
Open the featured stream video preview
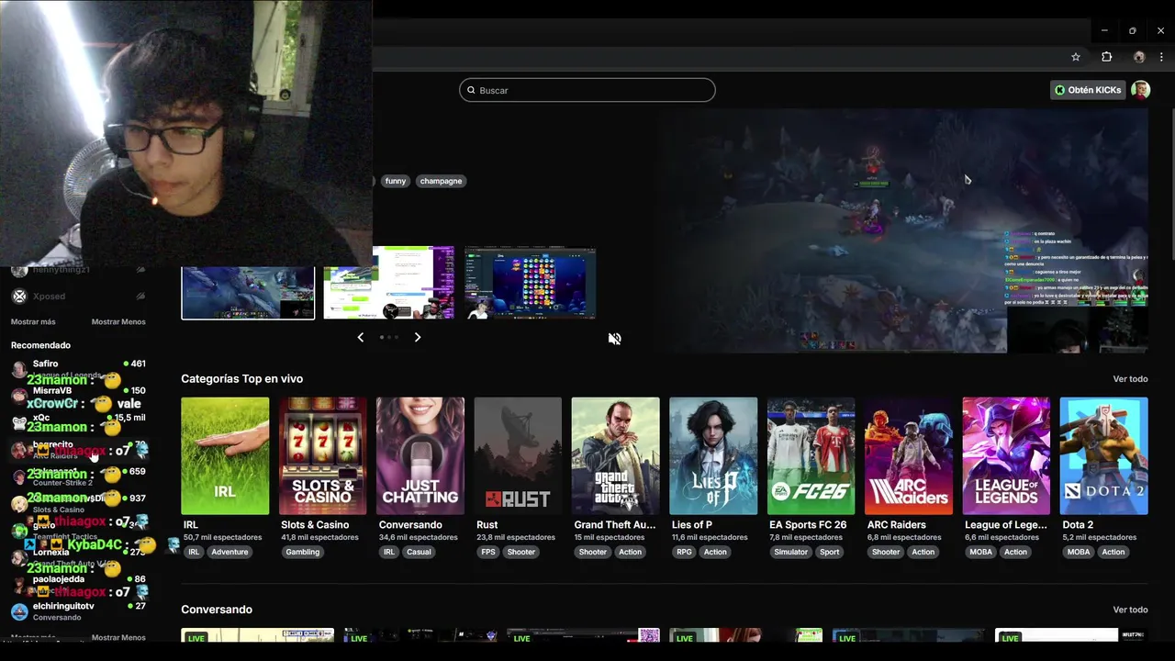tap(904, 230)
